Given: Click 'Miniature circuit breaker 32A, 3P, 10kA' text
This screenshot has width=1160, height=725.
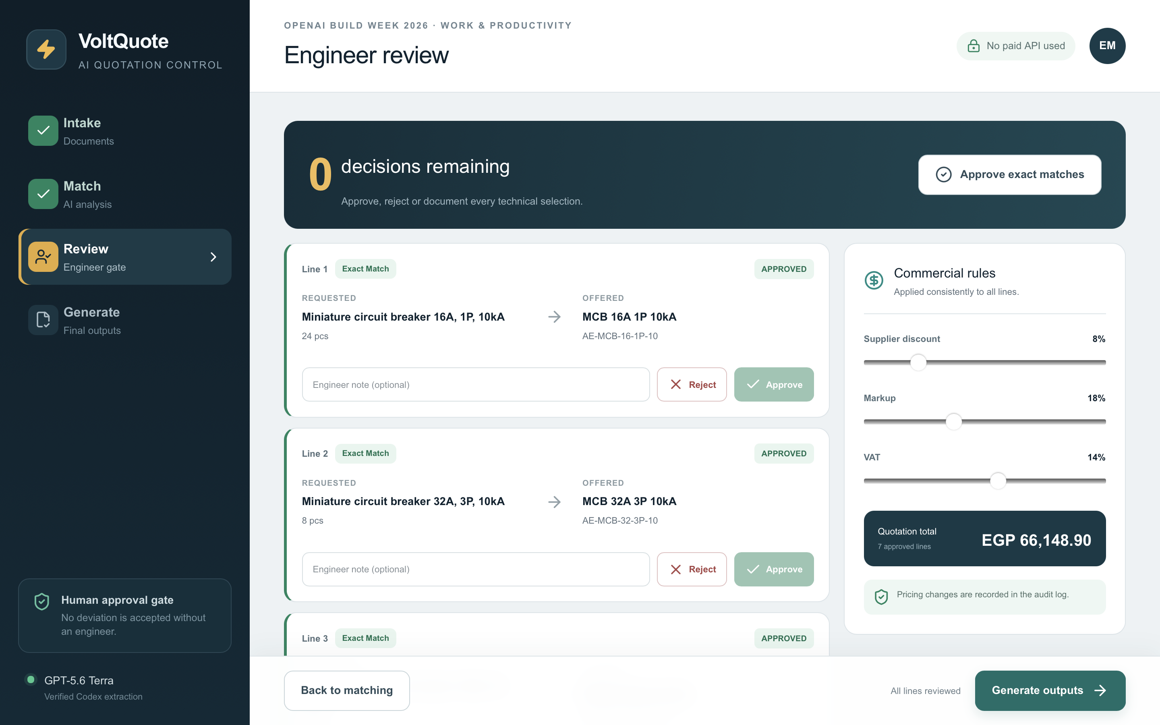Looking at the screenshot, I should pyautogui.click(x=403, y=501).
